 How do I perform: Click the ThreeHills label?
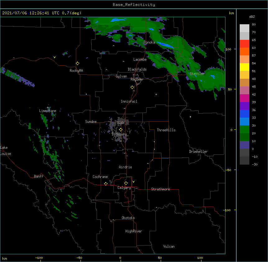coord(166,130)
